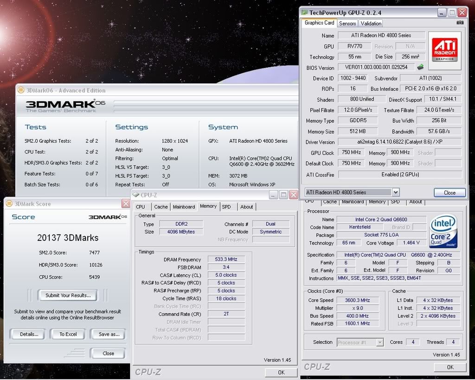Click the Core Speed value 3600.3 MHz
This screenshot has width=475, height=380.
pyautogui.click(x=358, y=300)
